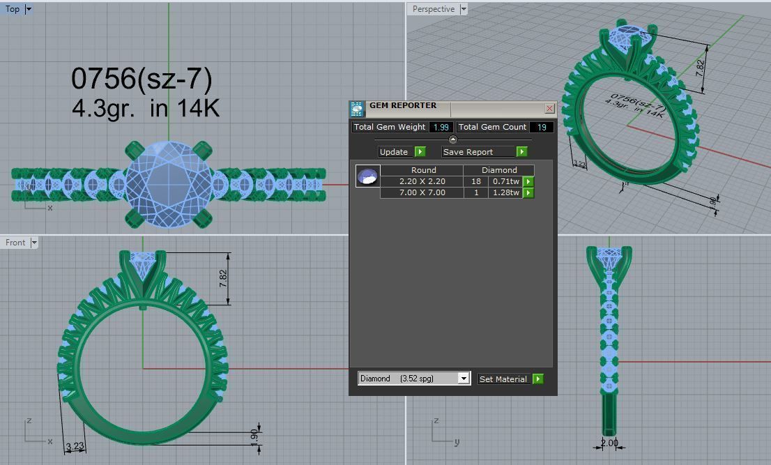Click the 4.3gr. in 14K text
The image size is (771, 465).
point(146,108)
